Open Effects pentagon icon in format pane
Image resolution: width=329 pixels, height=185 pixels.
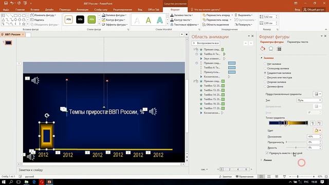click(x=271, y=49)
